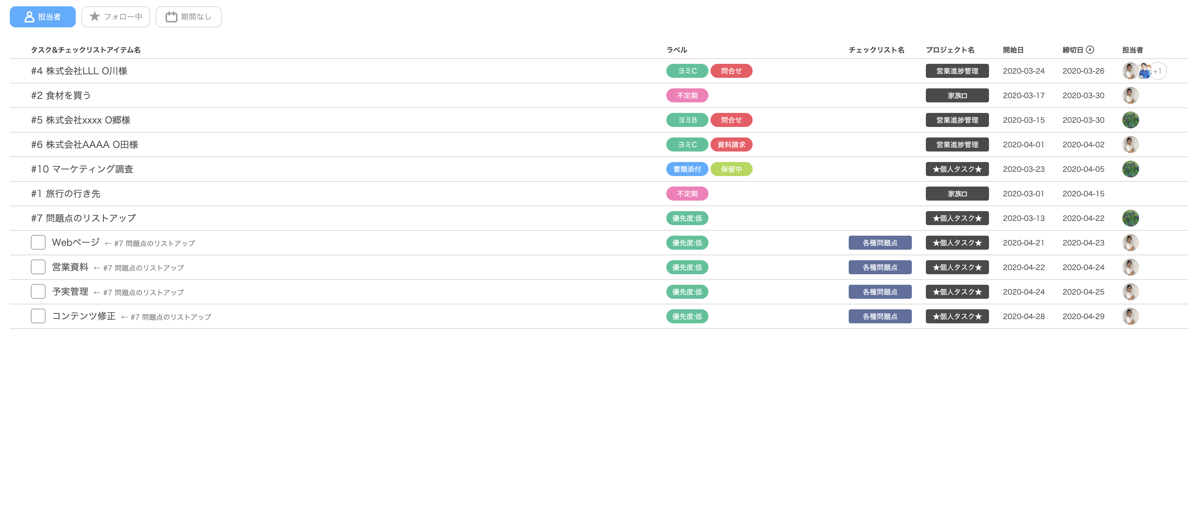Sort by プロジェクト名 column header
The image size is (1198, 512).
point(950,50)
